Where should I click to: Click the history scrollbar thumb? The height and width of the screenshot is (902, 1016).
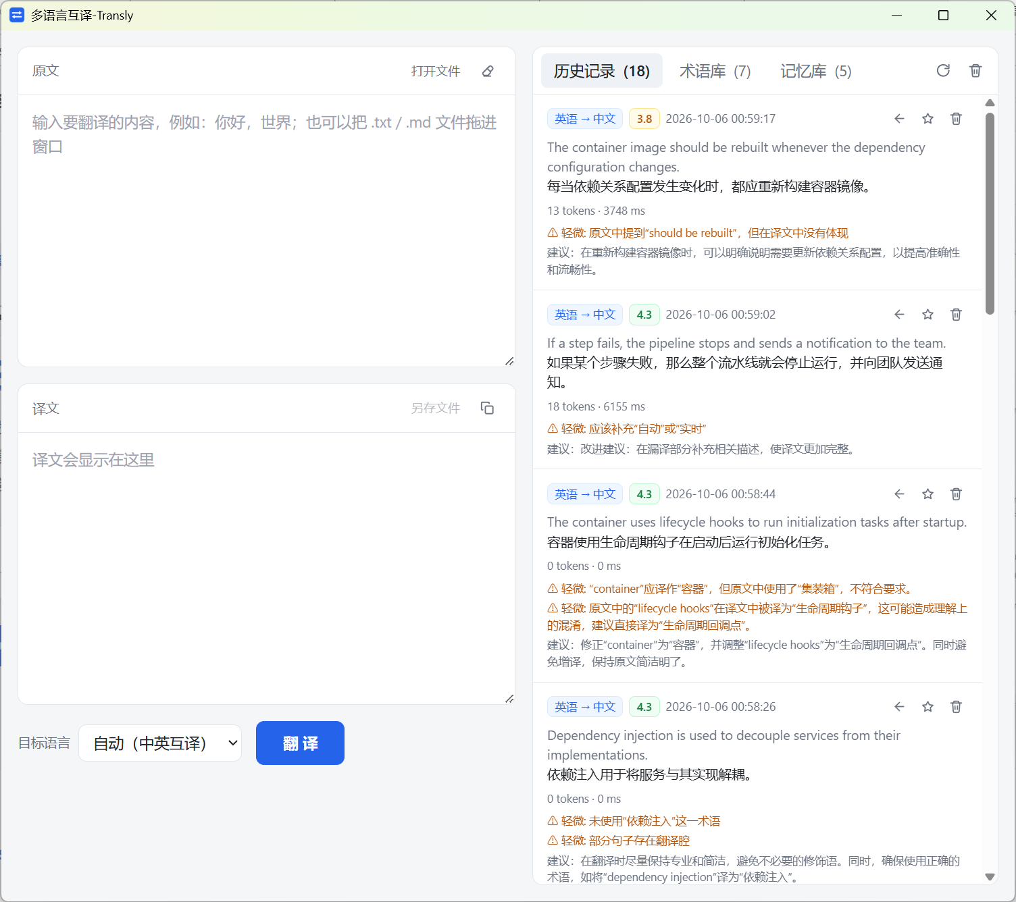click(990, 213)
